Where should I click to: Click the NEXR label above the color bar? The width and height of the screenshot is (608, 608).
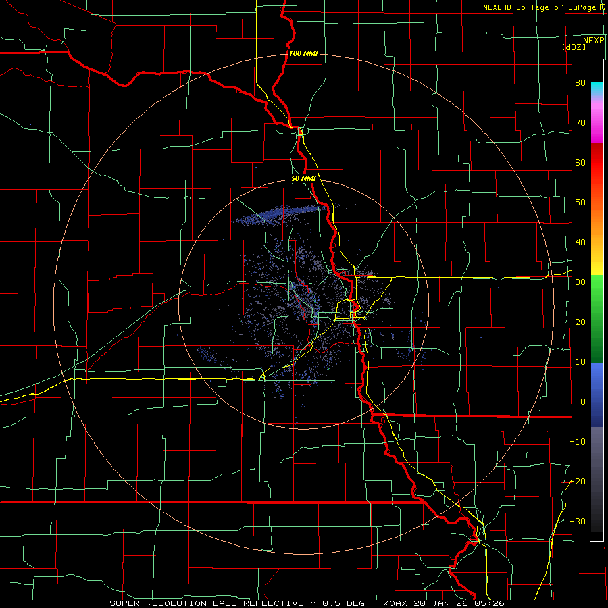[x=594, y=41]
